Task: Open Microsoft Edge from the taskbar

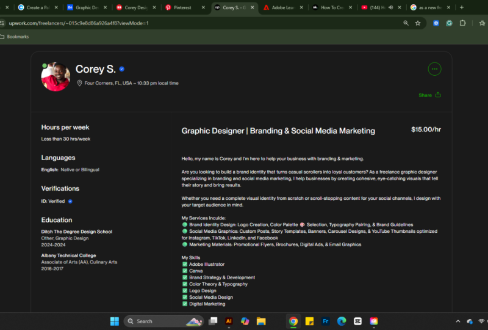Action: pyautogui.click(x=342, y=321)
